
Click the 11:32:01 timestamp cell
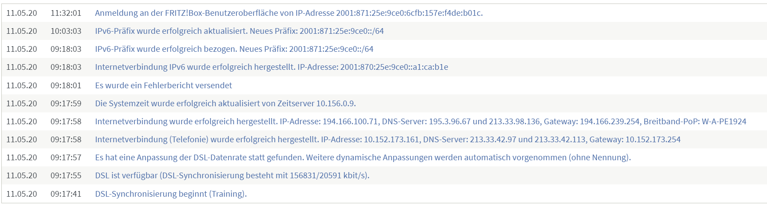click(66, 13)
